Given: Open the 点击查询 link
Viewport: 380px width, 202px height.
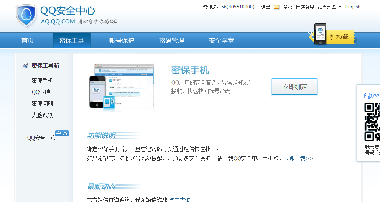Looking at the screenshot, I should pyautogui.click(x=180, y=200).
